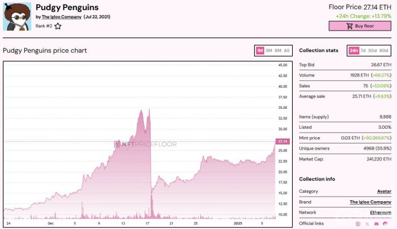Click the Average sale 25.71 ETH value
397x229 pixels.
[x=361, y=96]
